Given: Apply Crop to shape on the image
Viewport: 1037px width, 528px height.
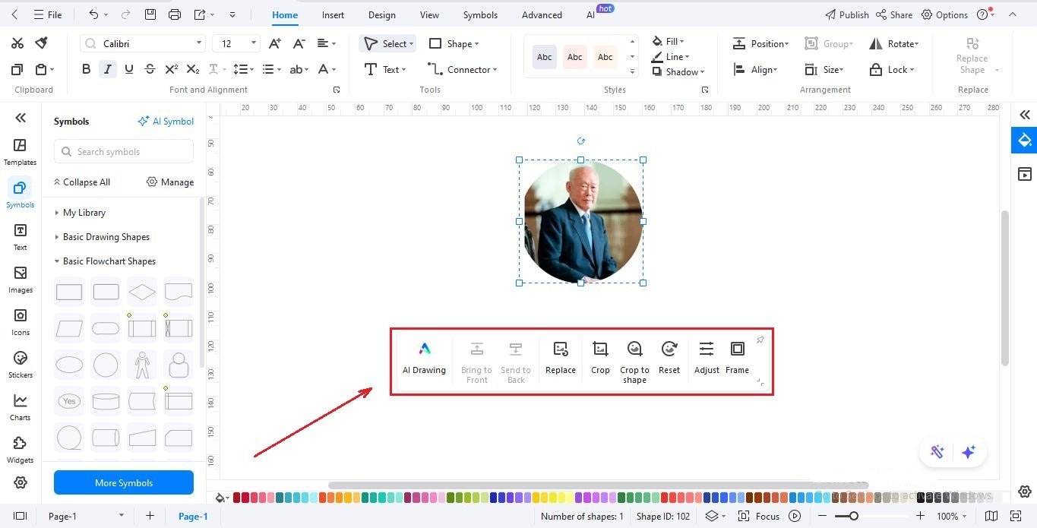Looking at the screenshot, I should pos(634,358).
